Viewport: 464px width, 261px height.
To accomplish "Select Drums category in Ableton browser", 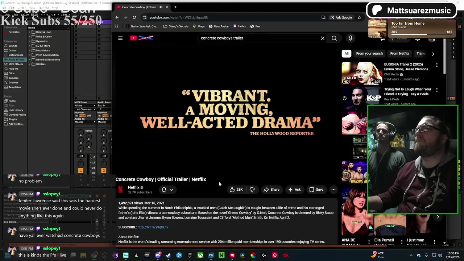I will pos(12,50).
